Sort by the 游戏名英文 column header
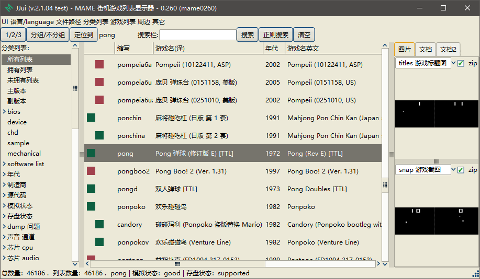Screen dimensions: 480x279 click(x=333, y=48)
